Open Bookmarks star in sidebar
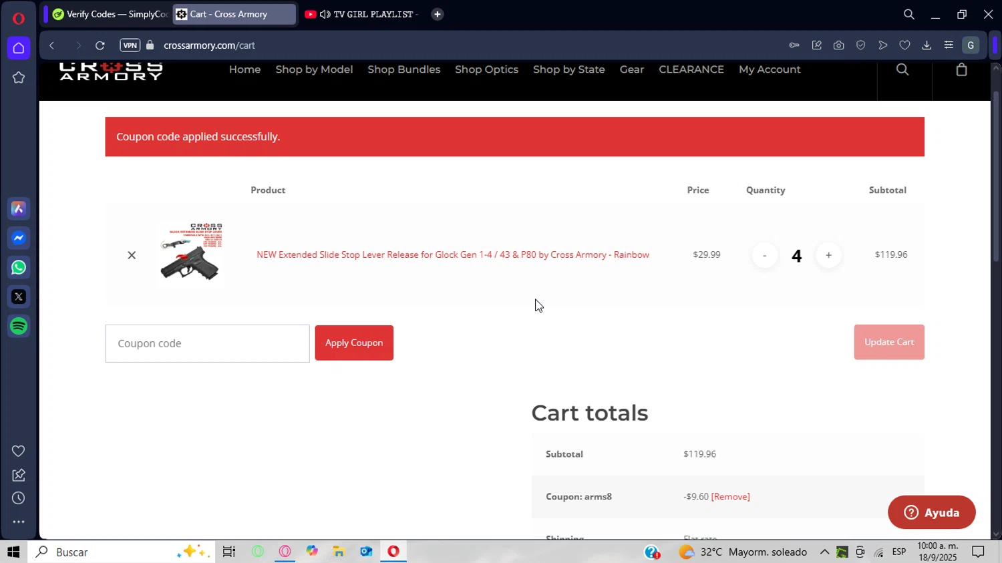Screen dimensions: 1002x563 tap(19, 77)
